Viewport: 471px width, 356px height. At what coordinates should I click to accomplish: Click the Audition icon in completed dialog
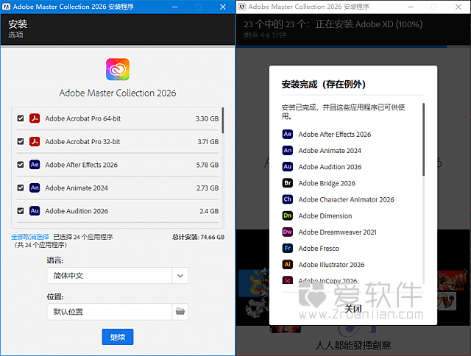[x=288, y=166]
